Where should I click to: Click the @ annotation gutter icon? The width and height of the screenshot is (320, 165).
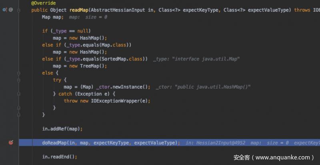point(11,10)
